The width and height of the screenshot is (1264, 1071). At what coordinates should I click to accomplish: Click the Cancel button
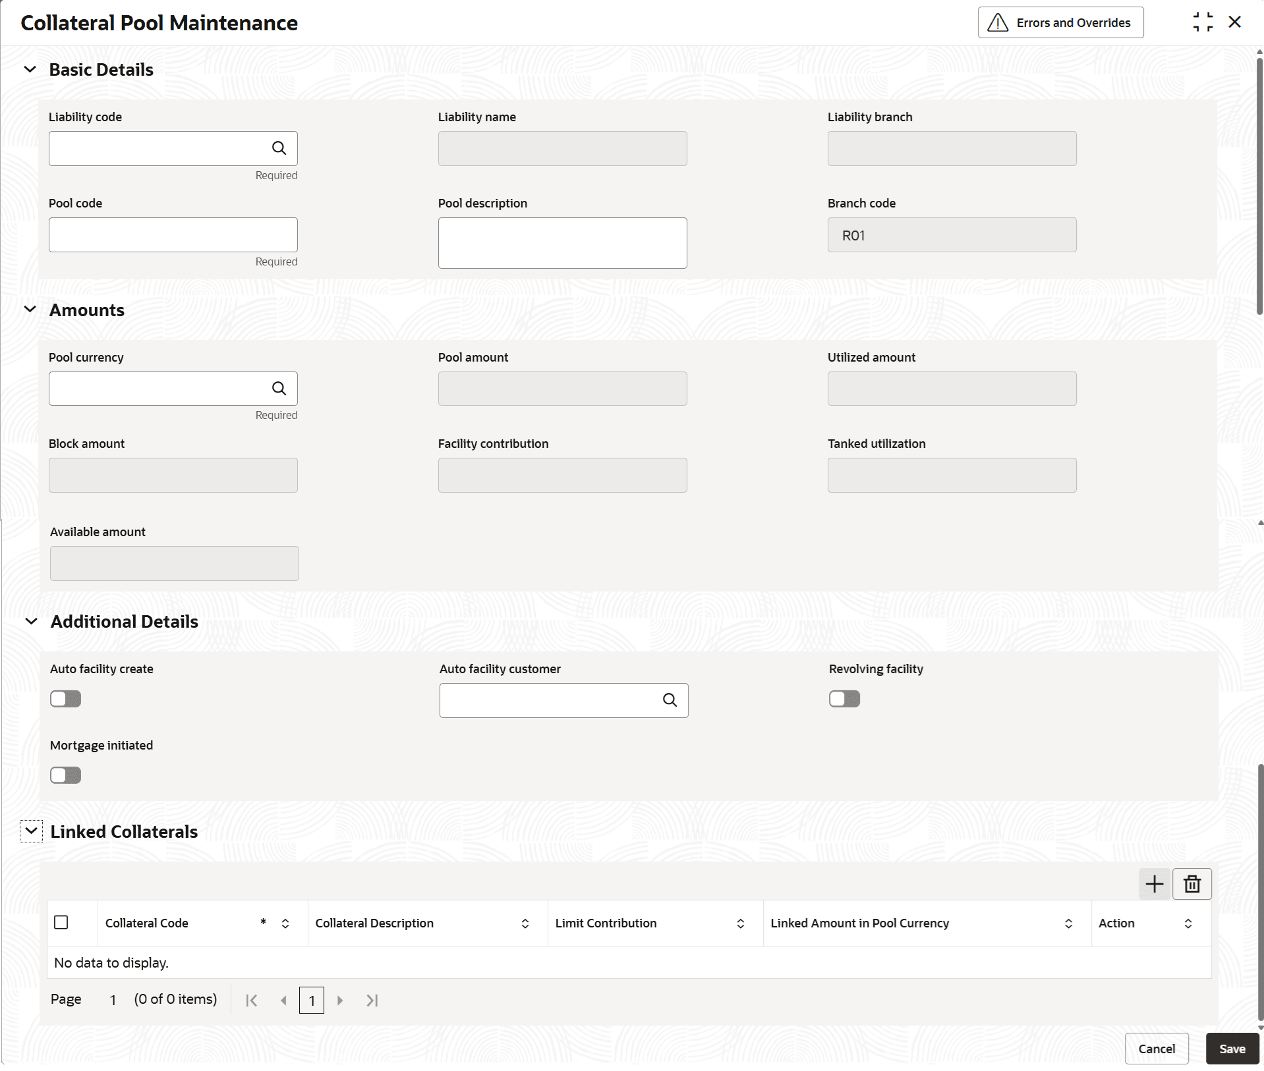1157,1049
